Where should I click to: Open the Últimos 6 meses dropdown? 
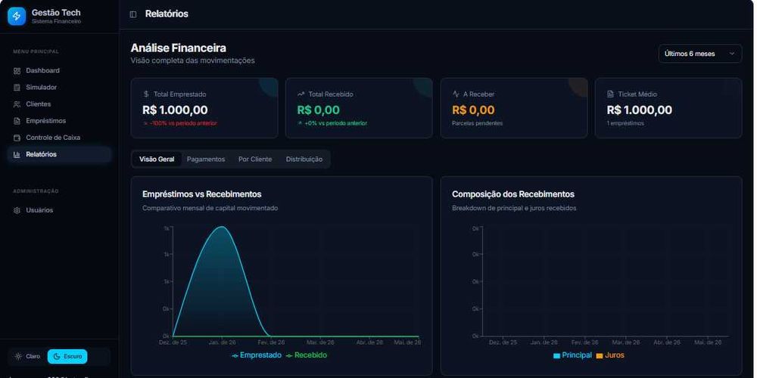coord(699,54)
